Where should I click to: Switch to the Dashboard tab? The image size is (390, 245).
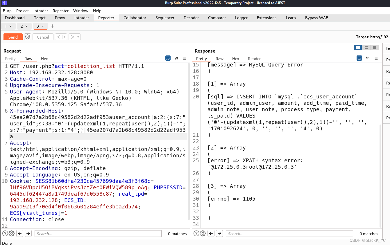[x=15, y=18]
